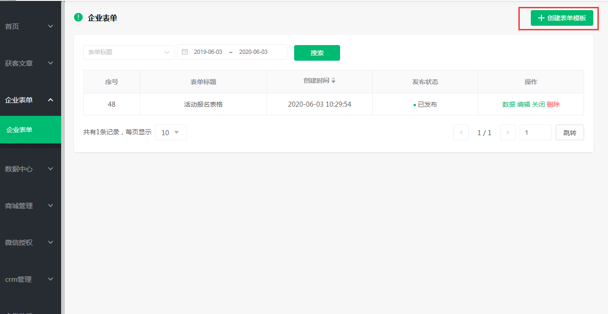Open 数据 link for form 48
608x314 pixels.
pyautogui.click(x=509, y=104)
